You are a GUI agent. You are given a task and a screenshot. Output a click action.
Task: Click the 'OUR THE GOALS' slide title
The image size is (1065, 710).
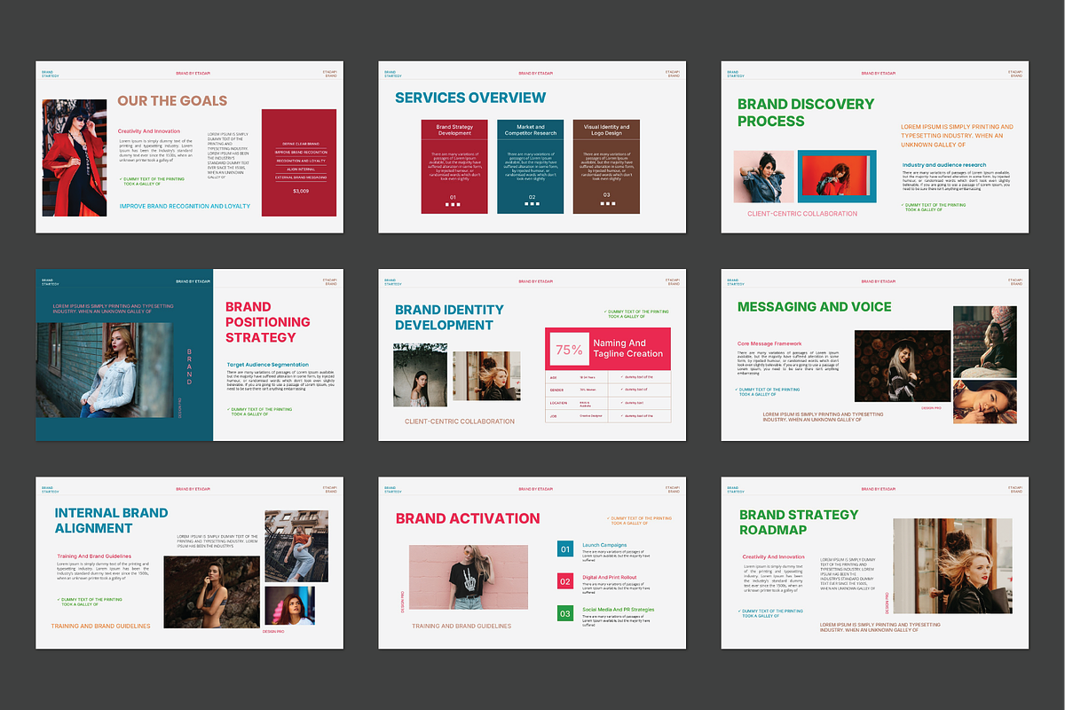tap(172, 101)
